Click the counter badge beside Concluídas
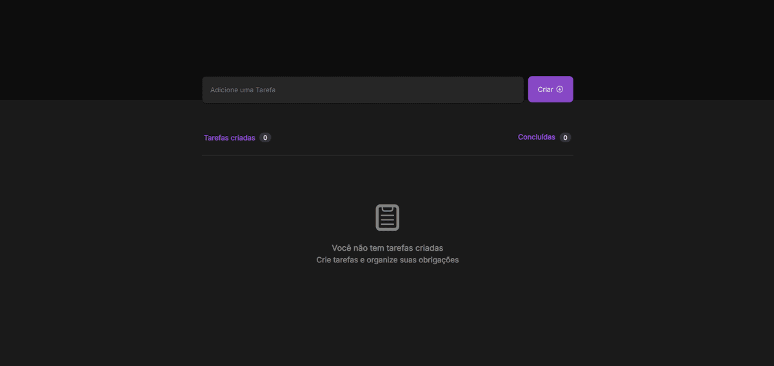The width and height of the screenshot is (774, 366). [x=565, y=137]
